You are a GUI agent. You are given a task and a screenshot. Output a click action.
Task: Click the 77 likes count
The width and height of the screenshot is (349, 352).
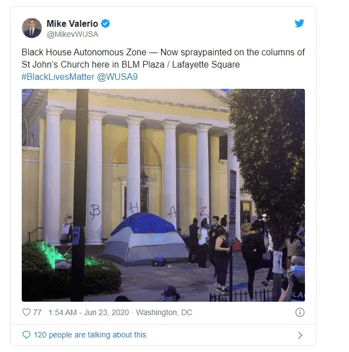tap(37, 312)
